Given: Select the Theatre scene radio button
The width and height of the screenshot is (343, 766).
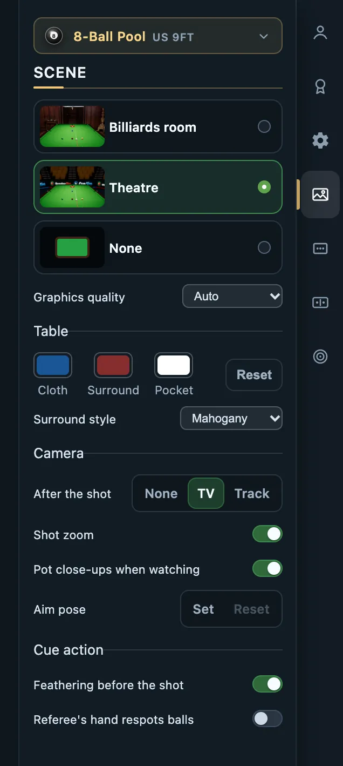Looking at the screenshot, I should click(x=264, y=187).
